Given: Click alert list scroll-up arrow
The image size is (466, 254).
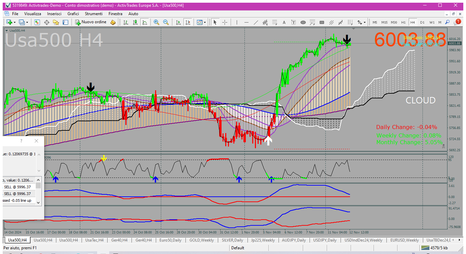Looking at the screenshot, I should coord(38,179).
